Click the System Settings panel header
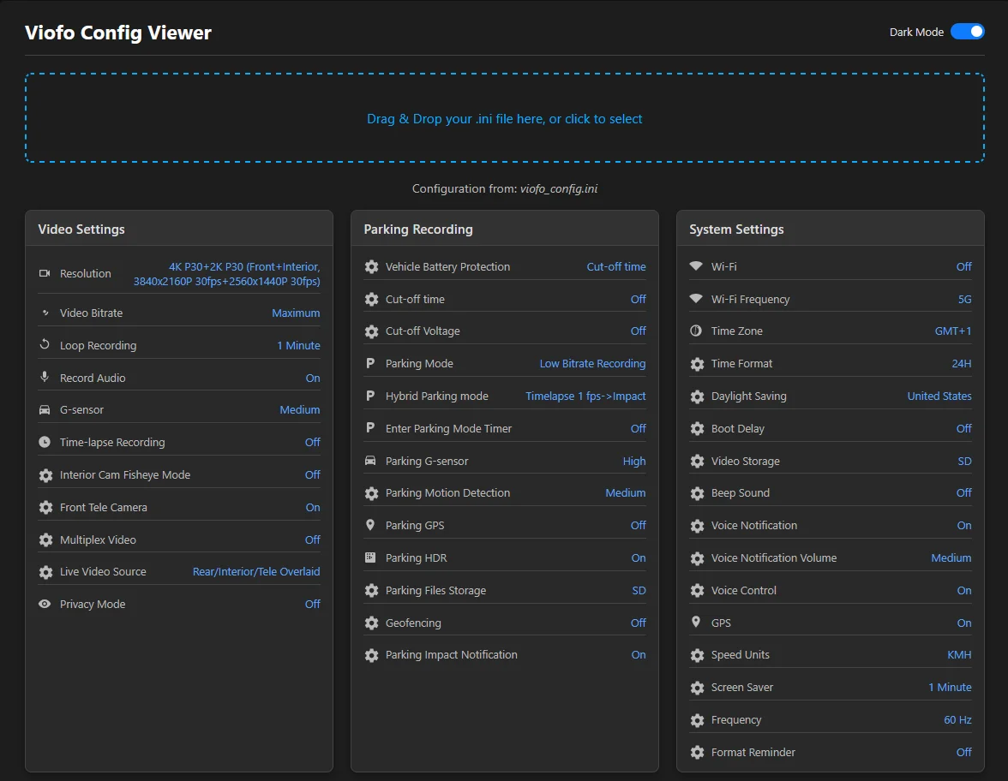Viewport: 1008px width, 781px height. (831, 230)
